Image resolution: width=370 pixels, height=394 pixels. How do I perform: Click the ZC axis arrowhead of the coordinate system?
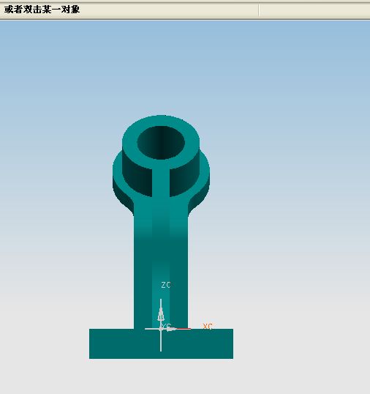point(161,314)
